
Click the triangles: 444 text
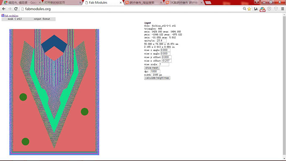tap(153, 29)
